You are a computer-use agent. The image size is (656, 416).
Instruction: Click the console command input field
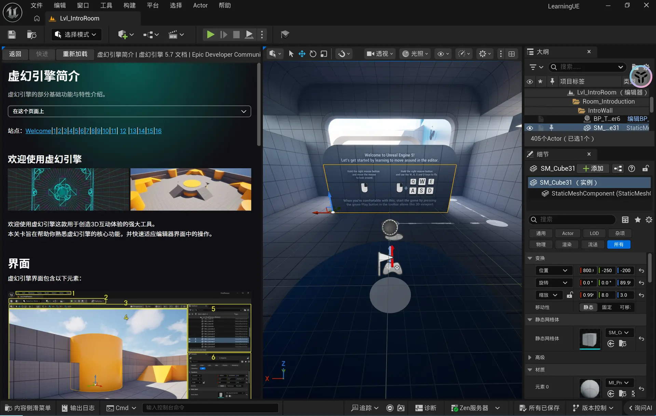[210, 408]
